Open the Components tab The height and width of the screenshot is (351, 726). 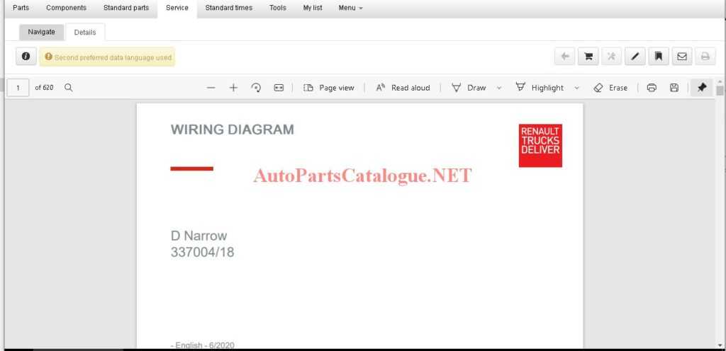tap(66, 8)
